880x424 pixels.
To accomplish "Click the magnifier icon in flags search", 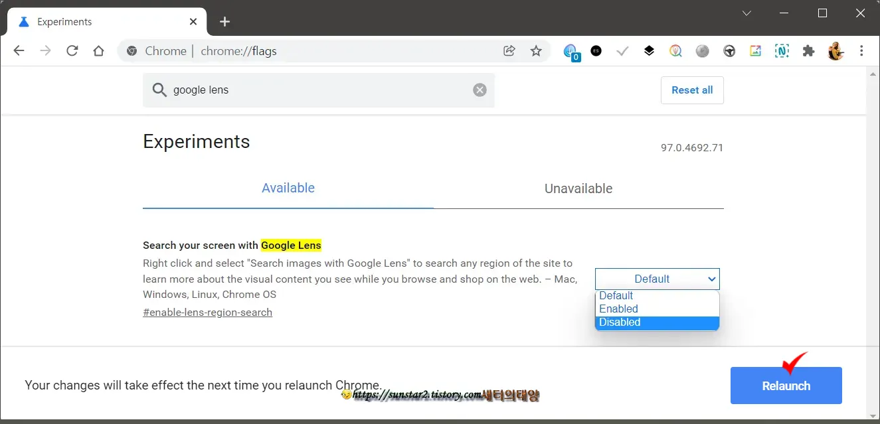I will (159, 90).
